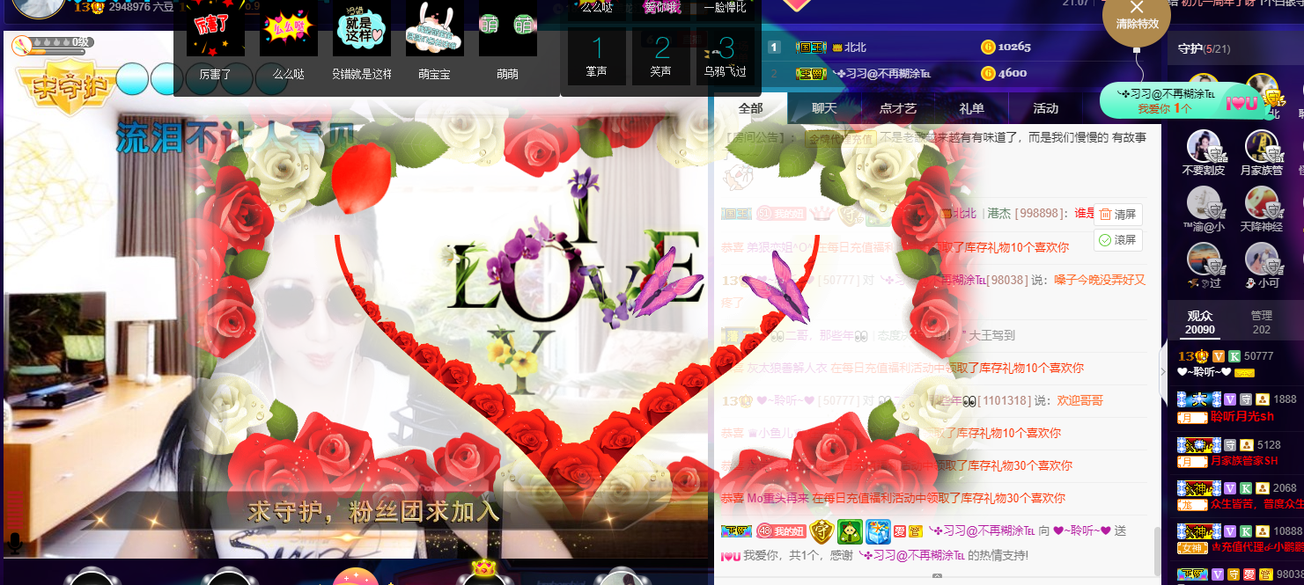Image resolution: width=1304 pixels, height=585 pixels.
Task: Expand the chat panel bottom arrow handle
Action: pos(937,577)
